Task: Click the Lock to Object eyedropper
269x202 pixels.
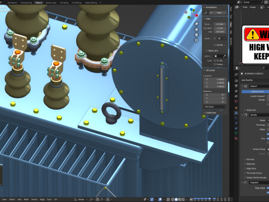Action: 224,56
